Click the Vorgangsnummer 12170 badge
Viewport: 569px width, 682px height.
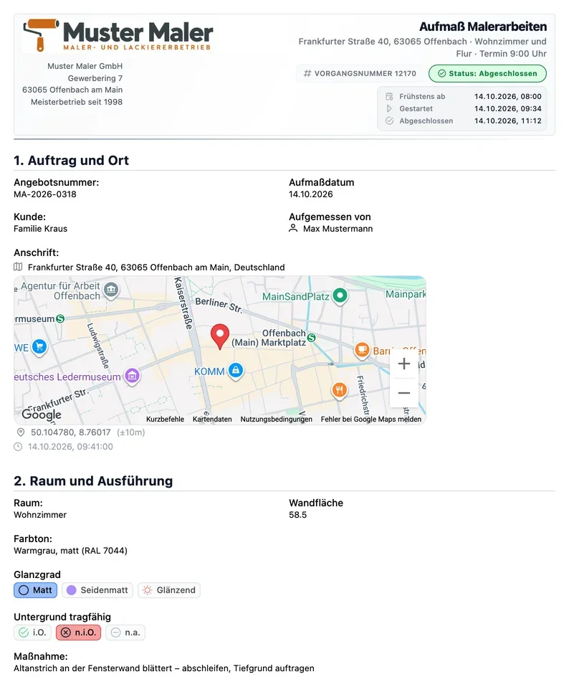click(x=360, y=73)
